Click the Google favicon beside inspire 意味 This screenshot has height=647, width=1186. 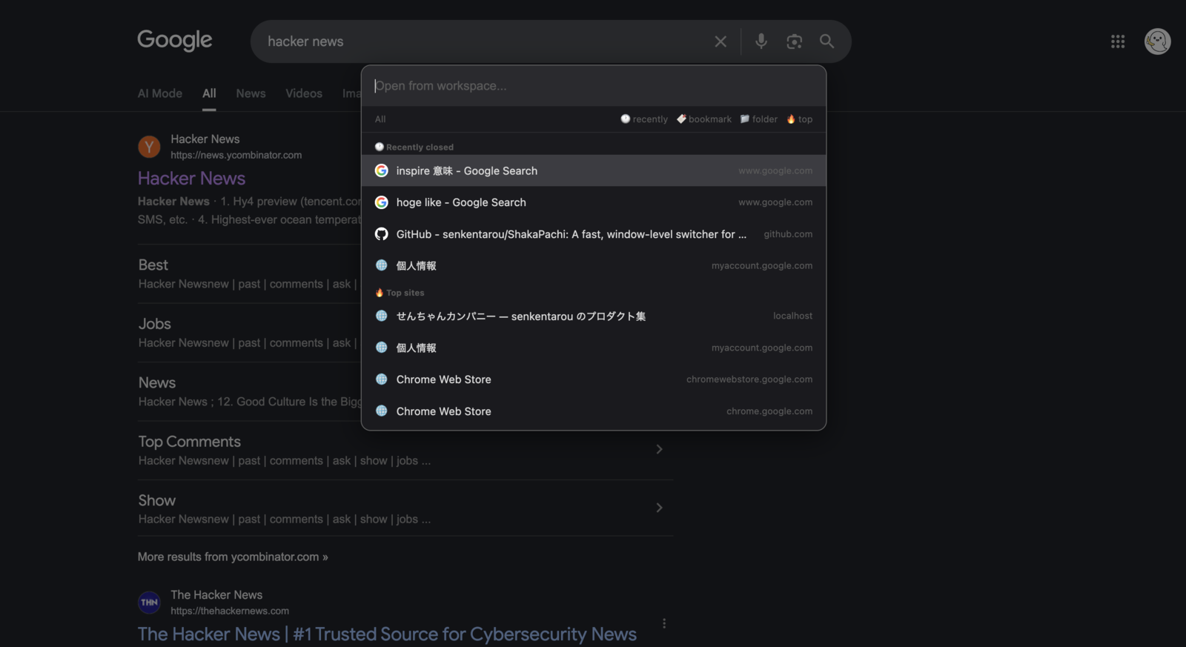point(381,170)
